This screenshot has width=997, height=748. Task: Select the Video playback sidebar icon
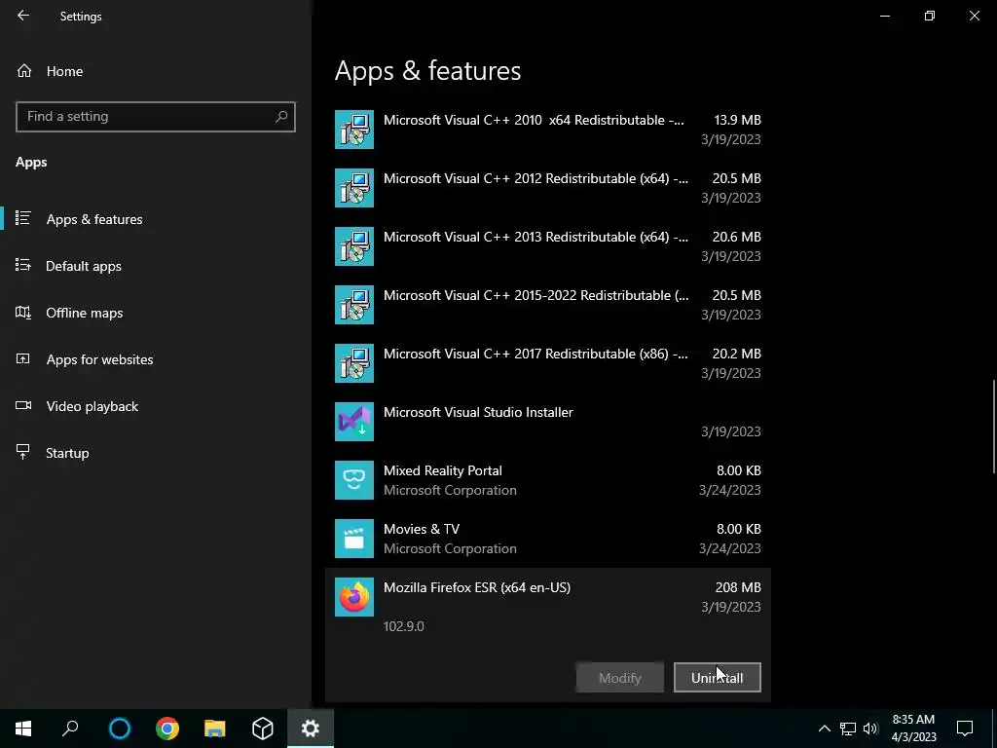tap(23, 406)
